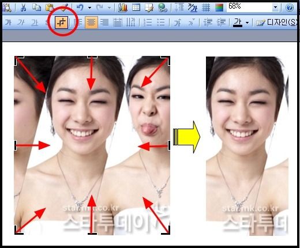Click the Copy icon
Screen dimensions: 300x248
click(36, 7)
